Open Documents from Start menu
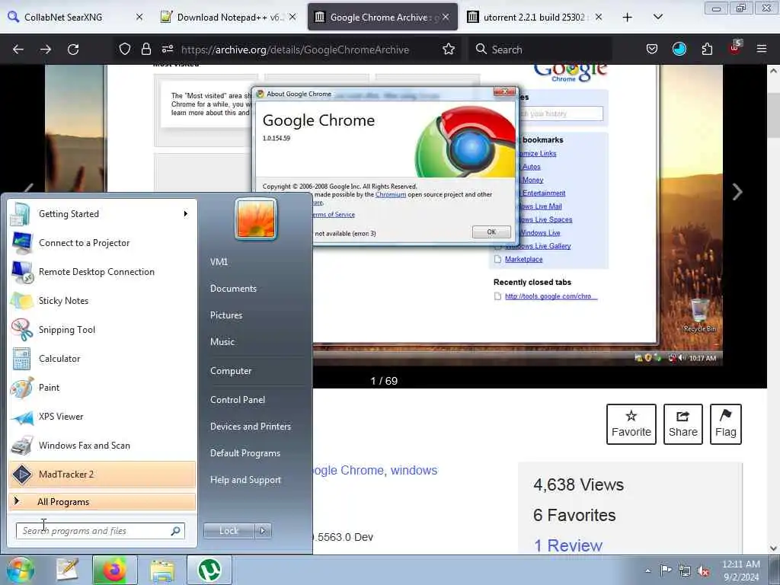This screenshot has width=780, height=585. (233, 289)
